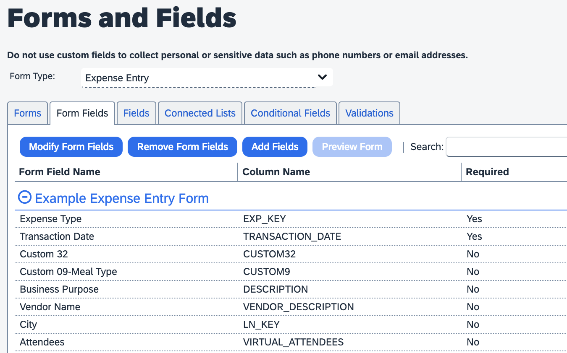Go to the Connected Lists tab

pos(200,113)
